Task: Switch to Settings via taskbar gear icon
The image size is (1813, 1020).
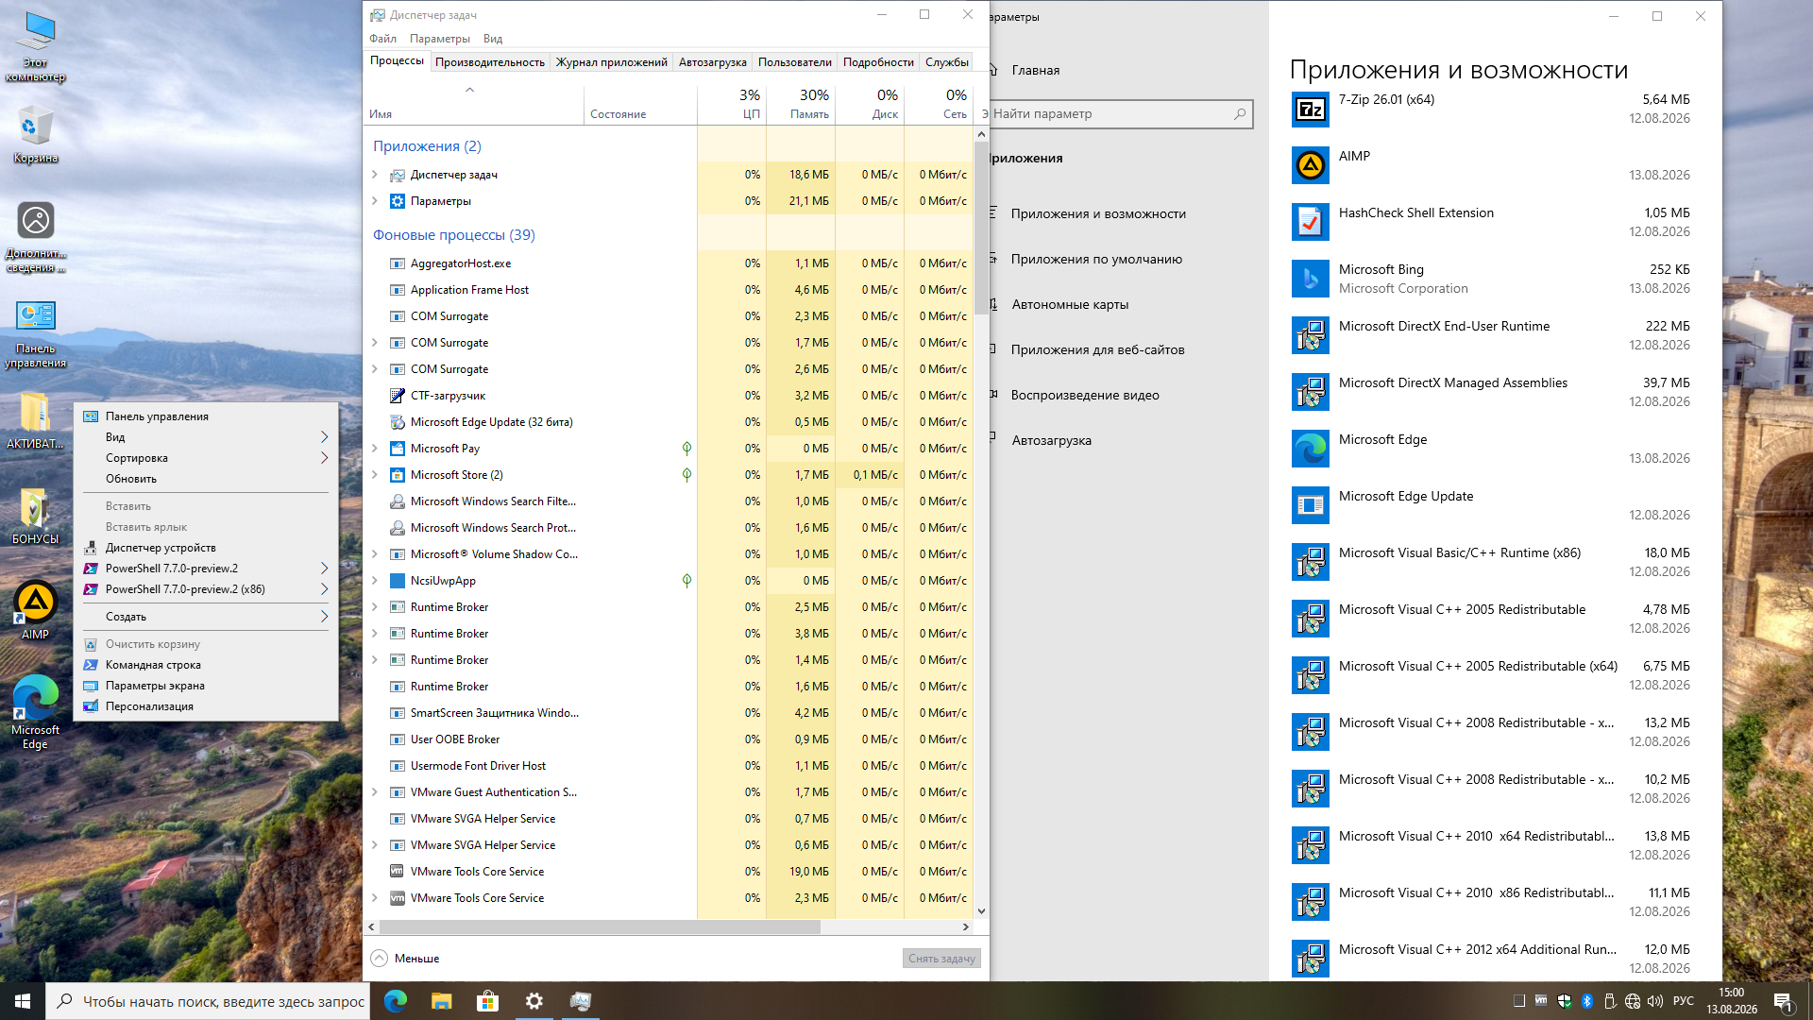Action: point(534,1001)
